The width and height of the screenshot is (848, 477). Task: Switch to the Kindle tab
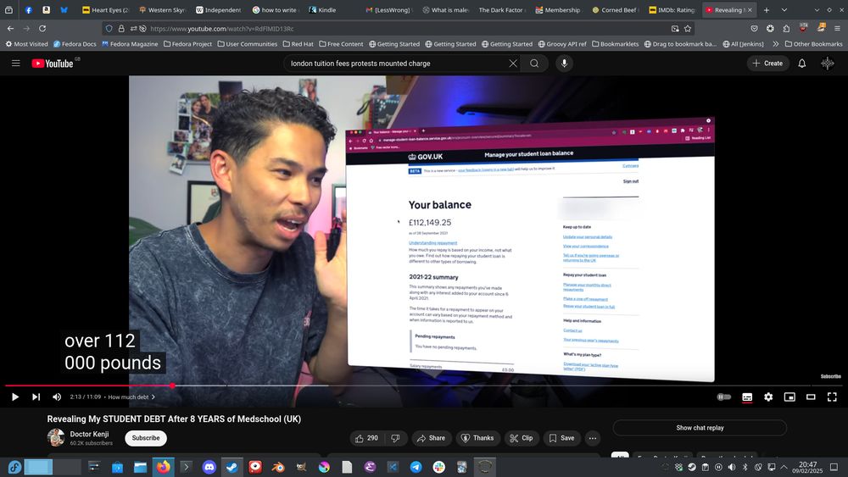tap(331, 9)
